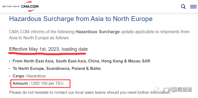Click the red underline beneath effective date
The image size is (198, 98).
tap(47, 53)
